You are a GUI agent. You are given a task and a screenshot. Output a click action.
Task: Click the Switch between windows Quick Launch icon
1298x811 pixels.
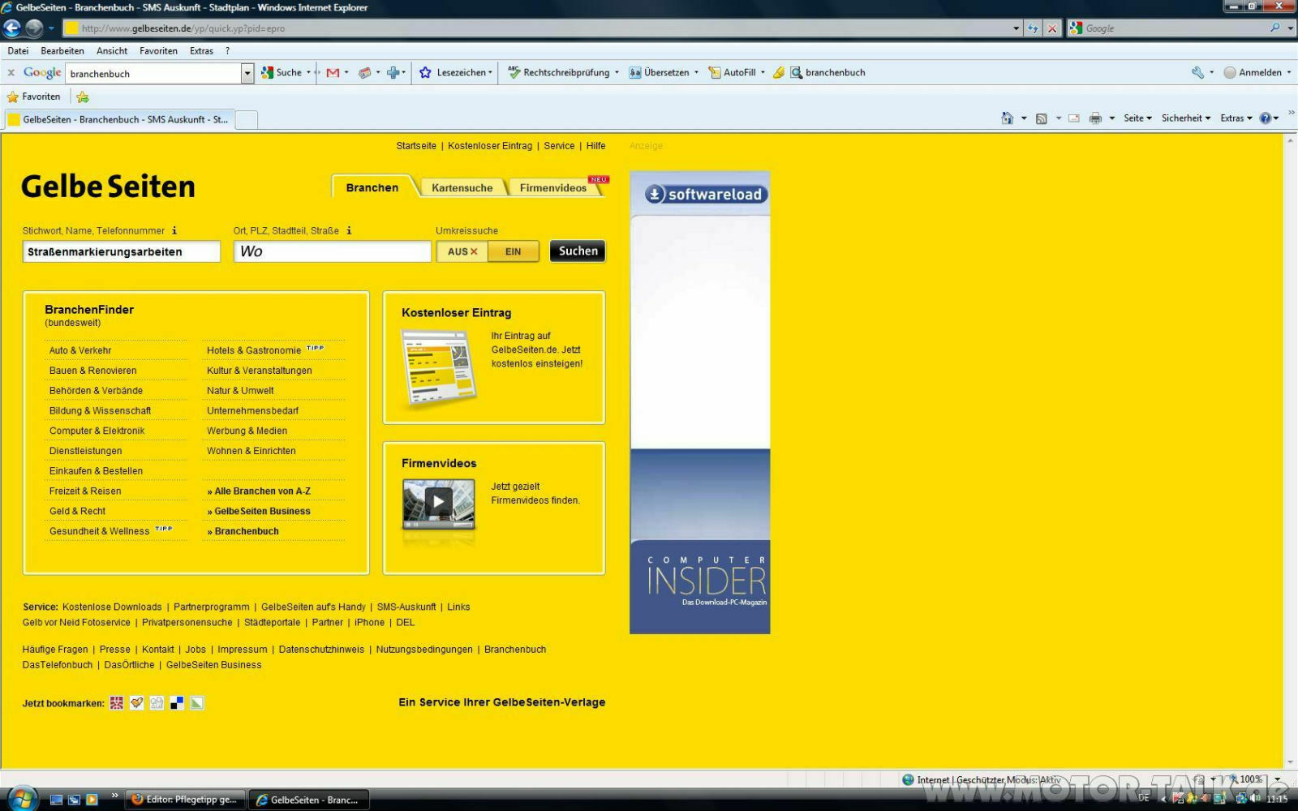pos(74,800)
